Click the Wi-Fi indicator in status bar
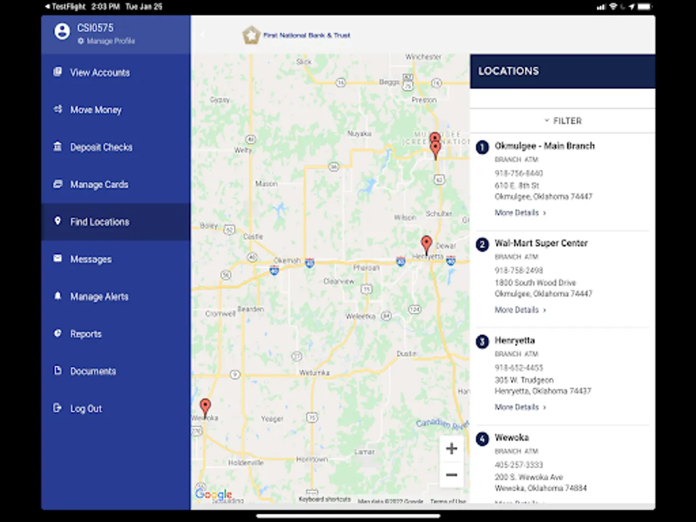The height and width of the screenshot is (522, 696). tap(613, 6)
